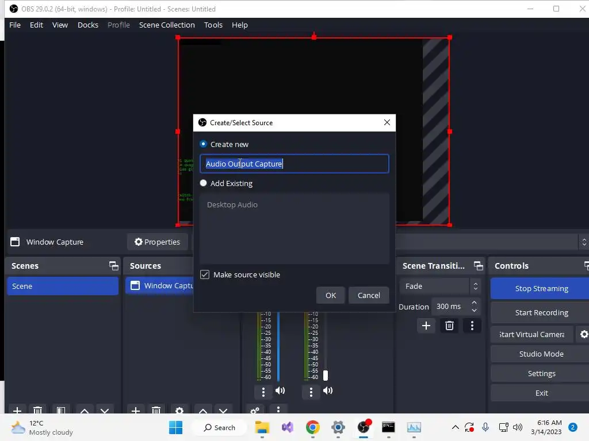This screenshot has width=589, height=441.
Task: Open Advanced Audio Properties gears icon
Action: click(x=255, y=410)
